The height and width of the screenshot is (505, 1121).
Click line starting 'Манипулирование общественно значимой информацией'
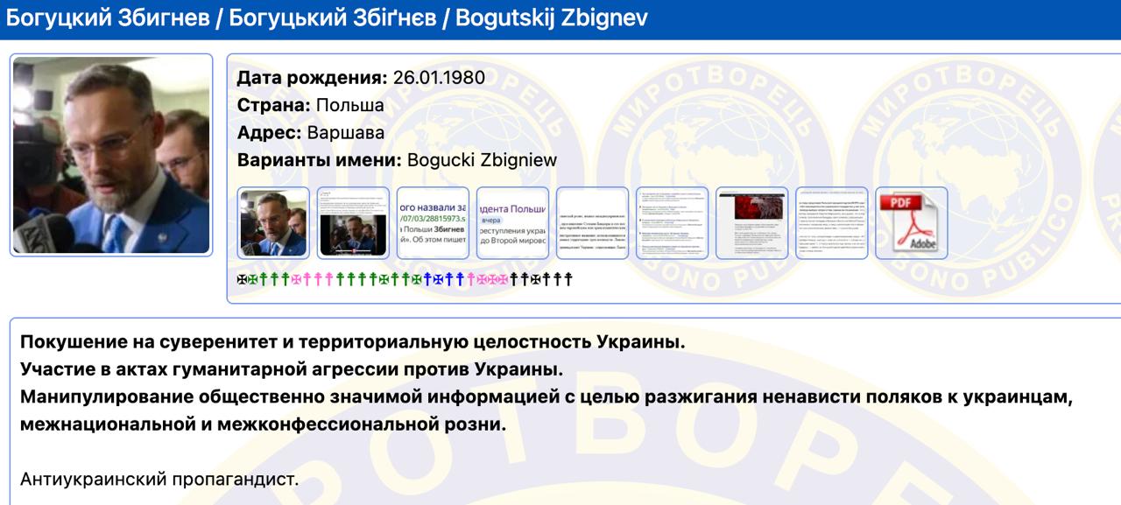point(546,397)
